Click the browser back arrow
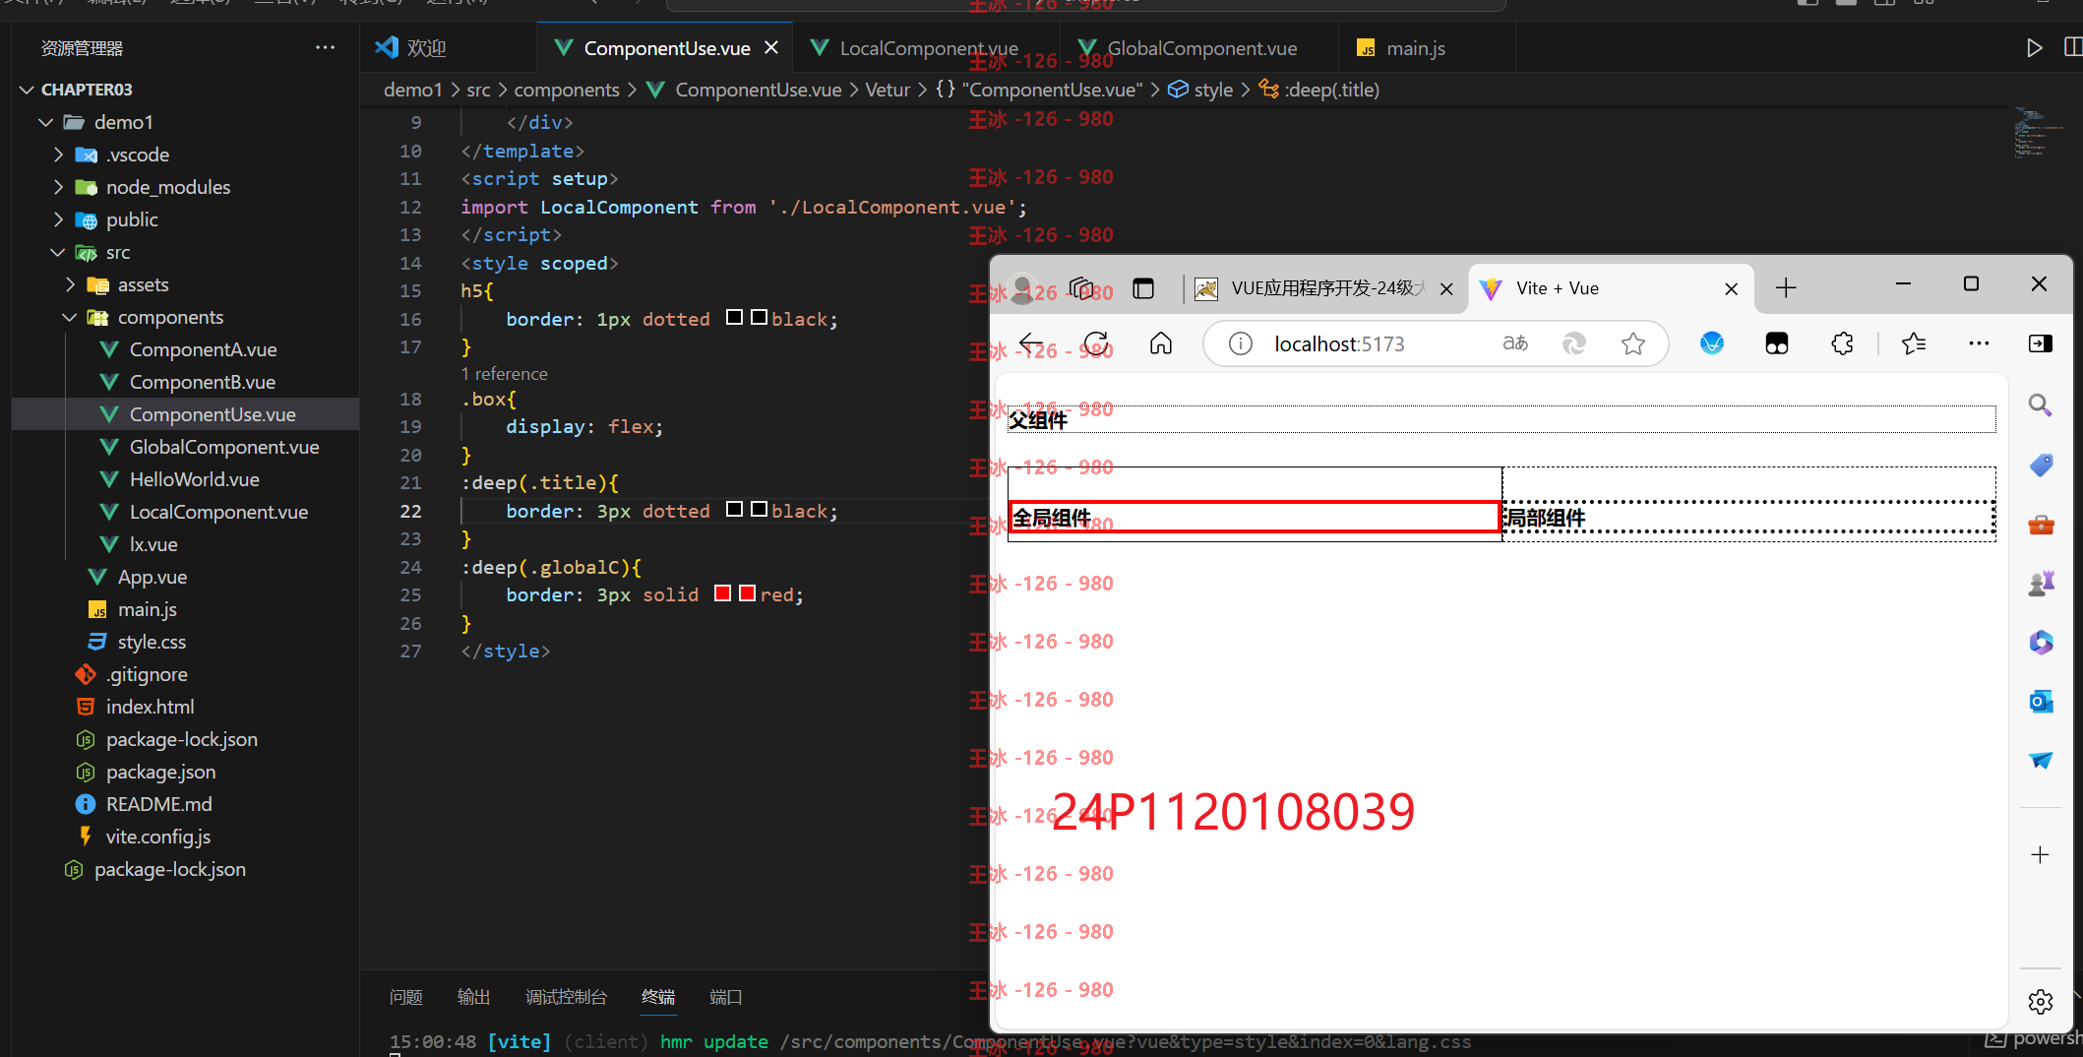2083x1057 pixels. (x=1031, y=343)
